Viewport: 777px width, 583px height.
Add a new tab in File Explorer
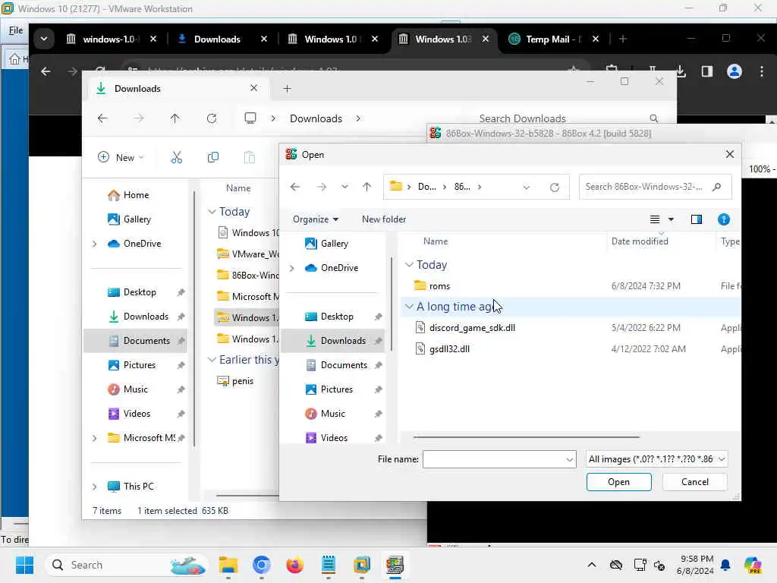287,89
